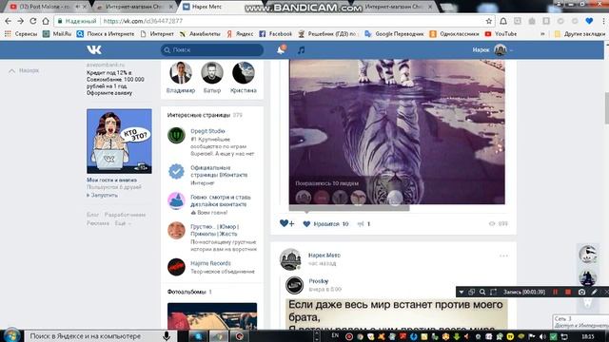Open Авиабилеты bookmark
Screen dimensions: 609x342
pyautogui.click(x=200, y=34)
